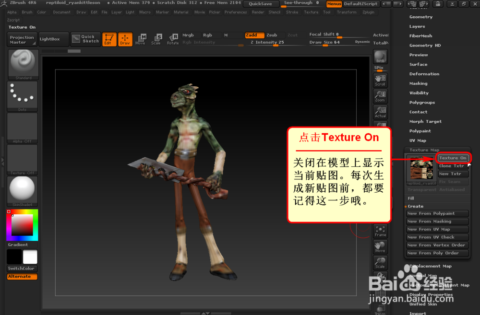Toggle the Menus button
The height and width of the screenshot is (315, 480).
pos(334,4)
